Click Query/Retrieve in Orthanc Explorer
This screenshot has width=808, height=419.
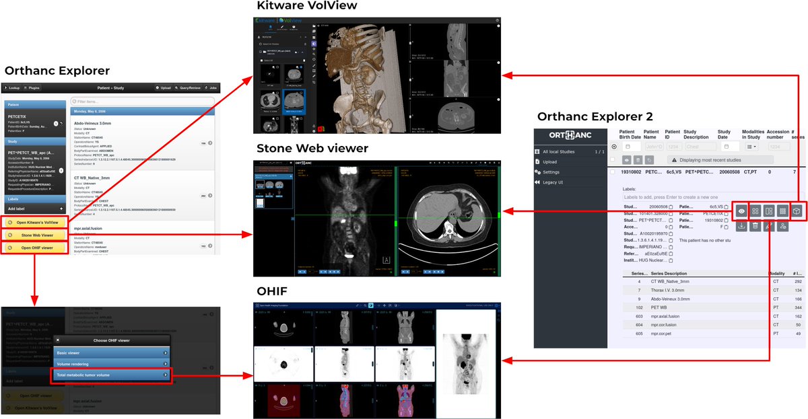click(188, 88)
